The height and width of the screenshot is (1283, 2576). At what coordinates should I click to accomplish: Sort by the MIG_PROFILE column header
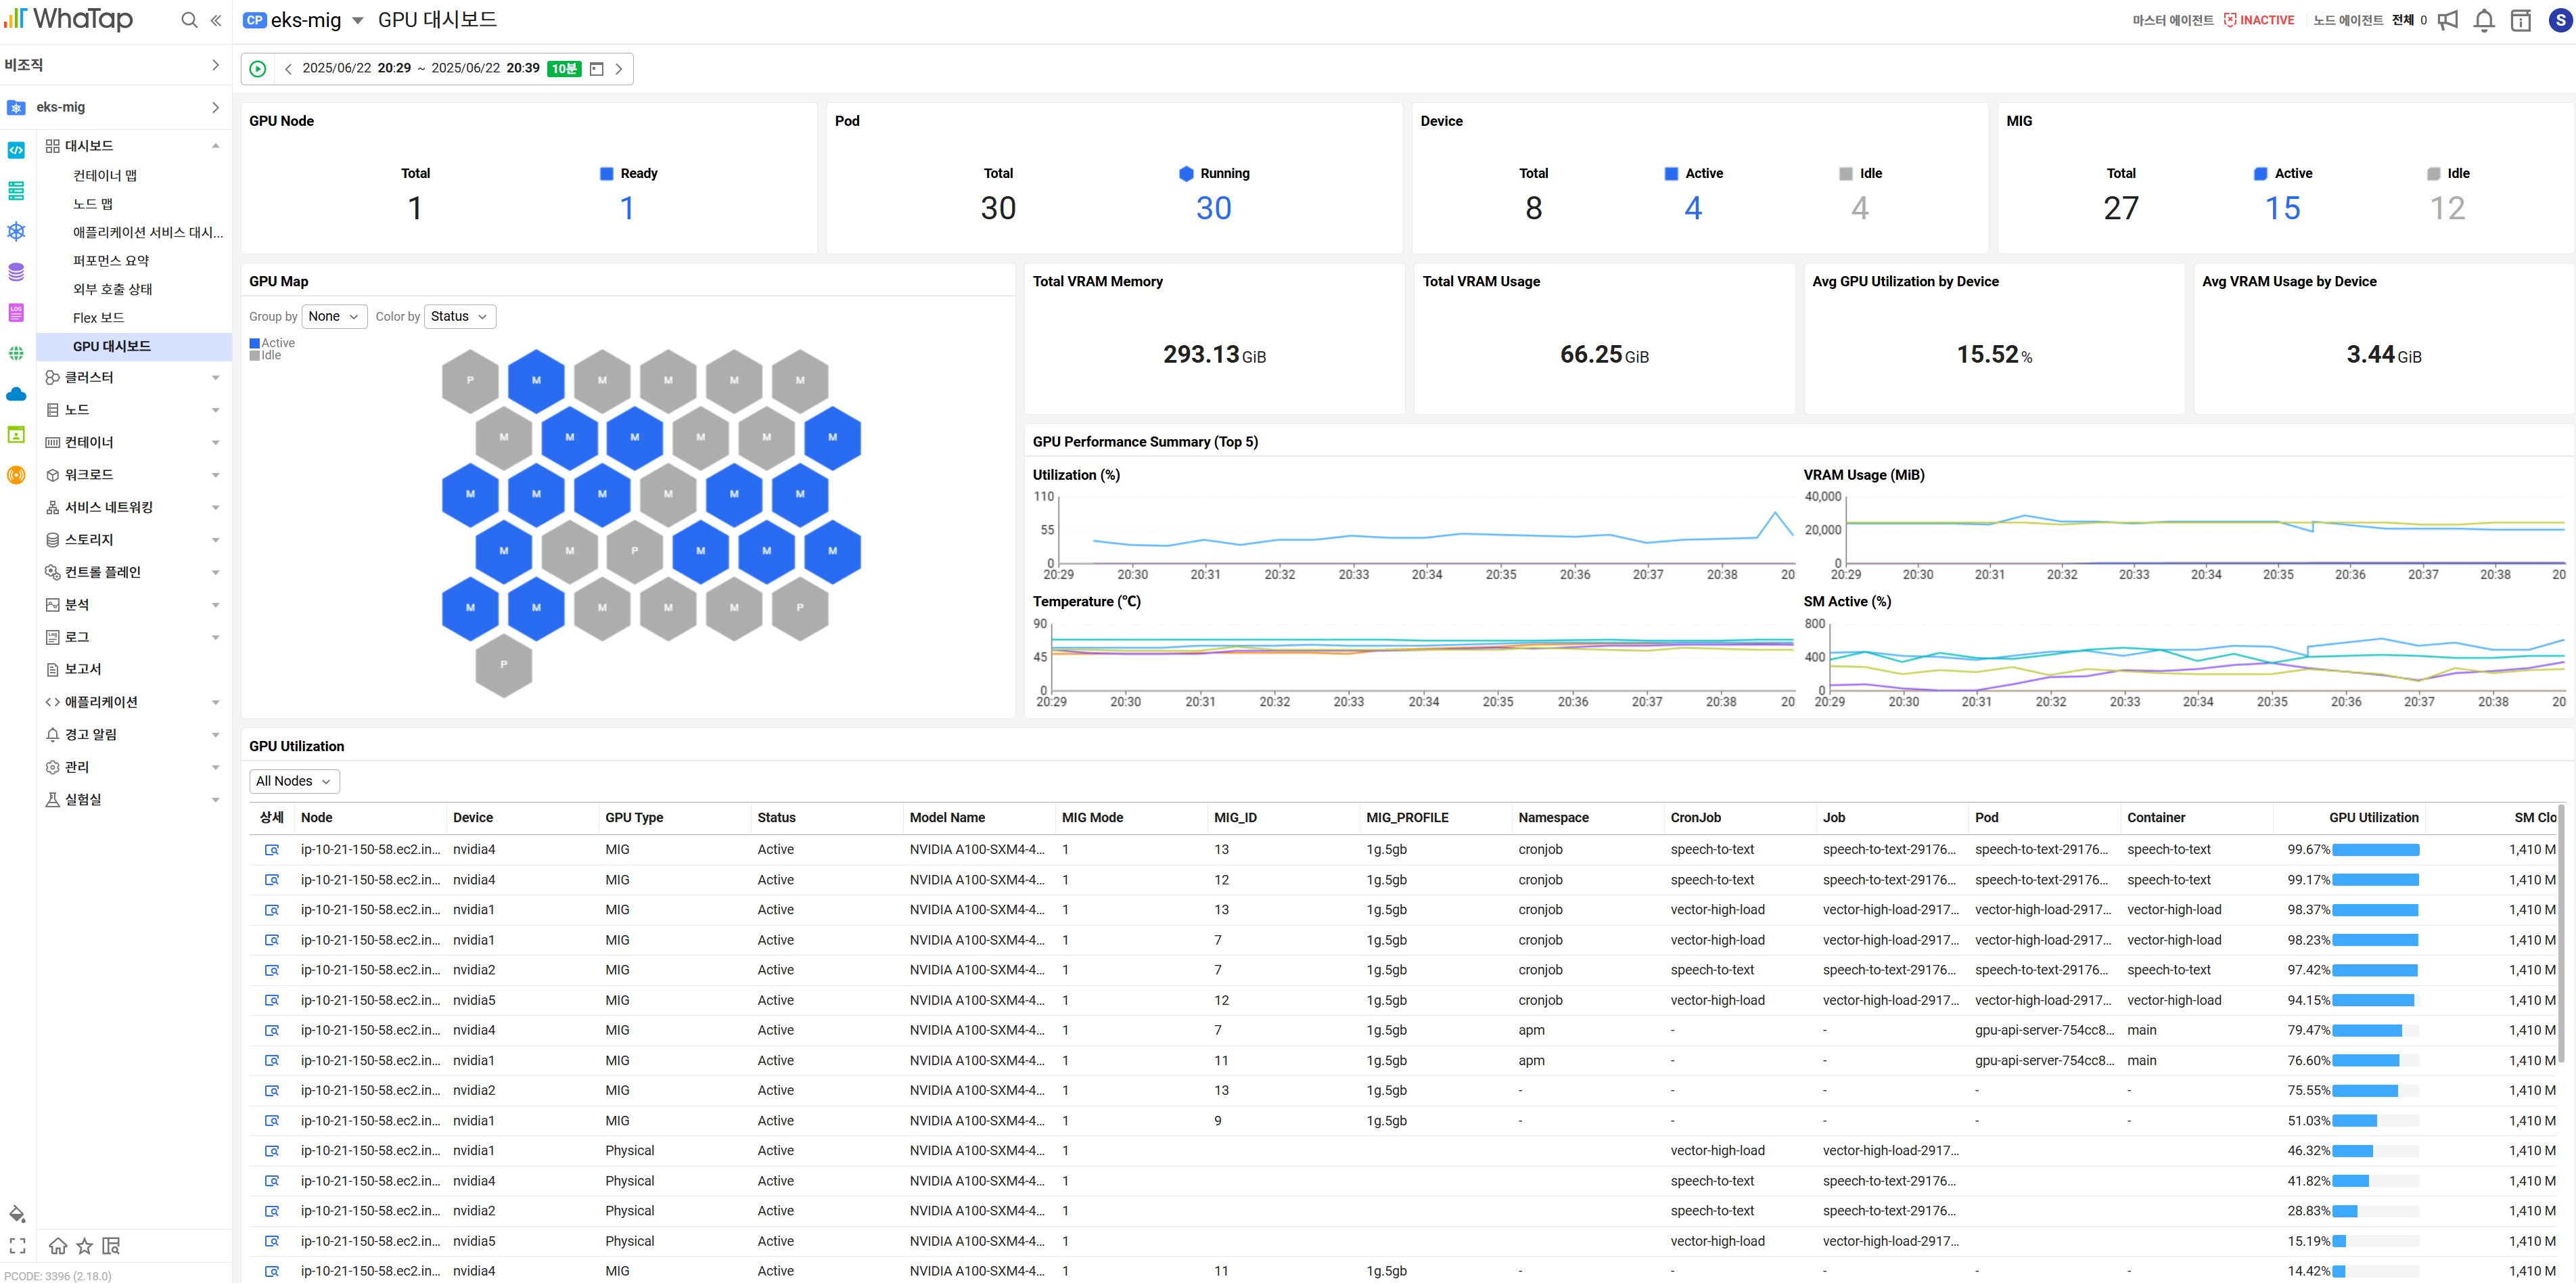1407,818
